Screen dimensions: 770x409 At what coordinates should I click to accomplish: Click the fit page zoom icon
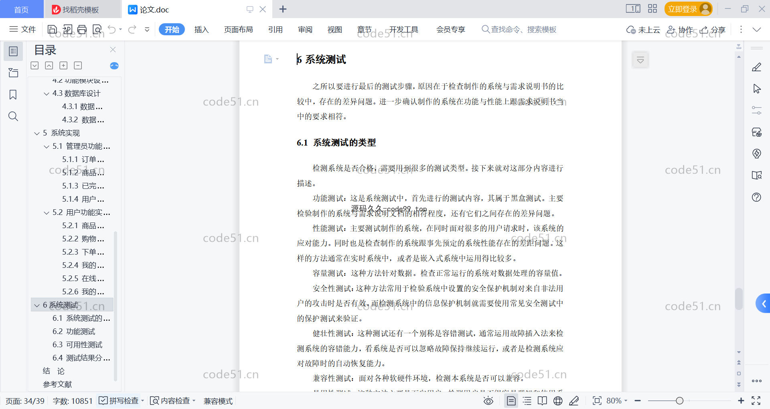click(597, 401)
